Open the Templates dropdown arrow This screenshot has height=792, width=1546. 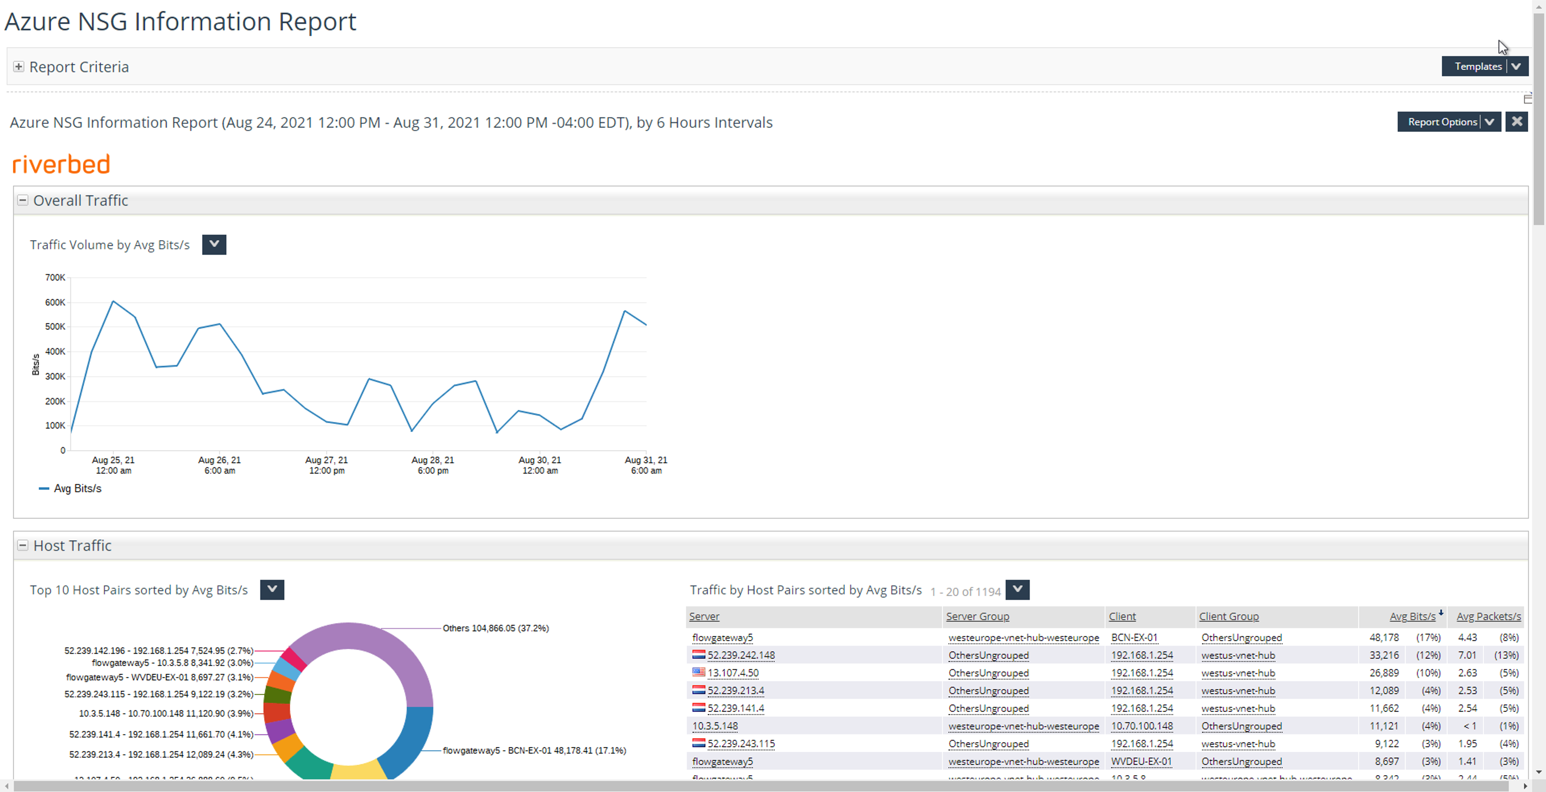tap(1517, 66)
